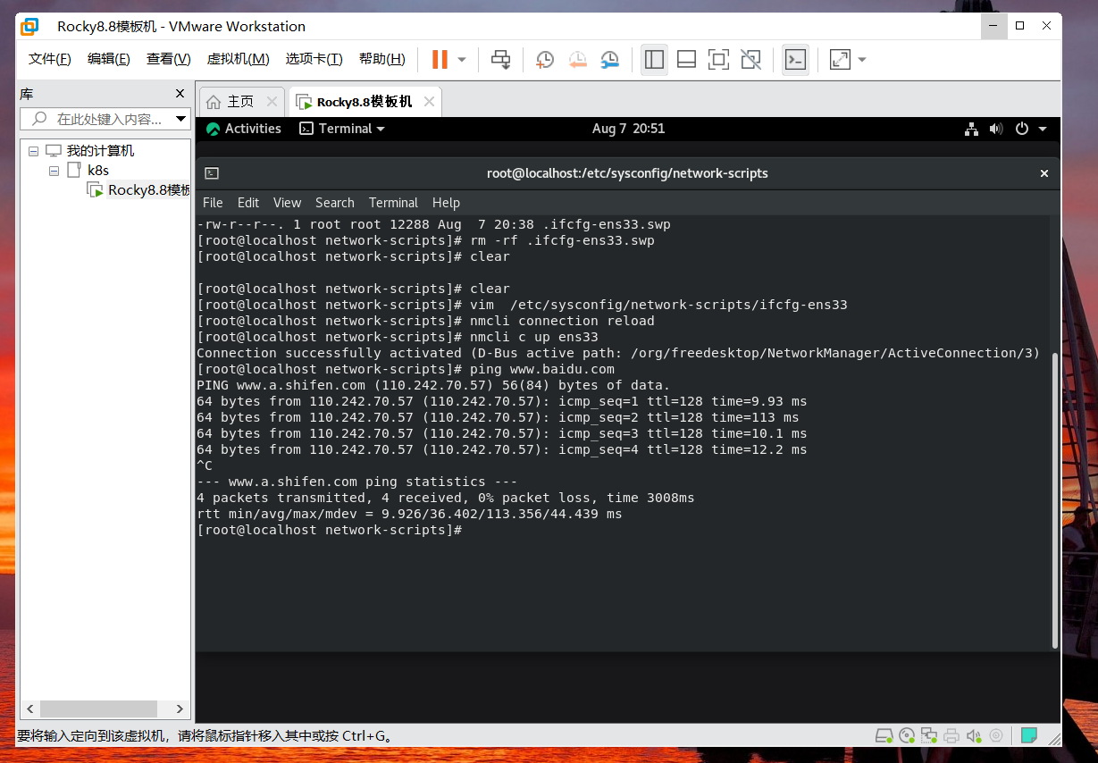1098x763 pixels.
Task: Click the greyed-out round device icon
Action: 996,735
